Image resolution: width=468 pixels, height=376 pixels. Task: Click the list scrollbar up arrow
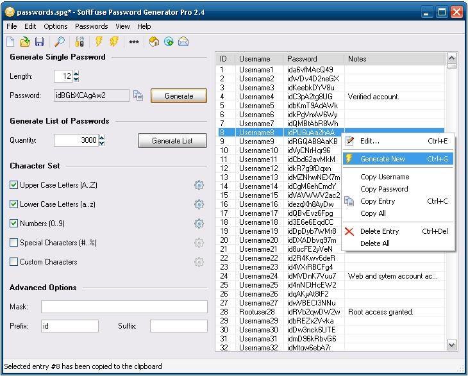451,58
